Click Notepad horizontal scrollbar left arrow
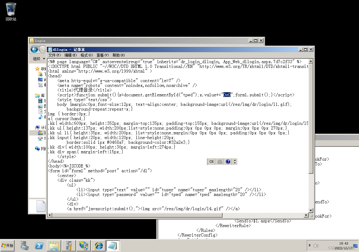The image size is (359, 252). [x=50, y=215]
